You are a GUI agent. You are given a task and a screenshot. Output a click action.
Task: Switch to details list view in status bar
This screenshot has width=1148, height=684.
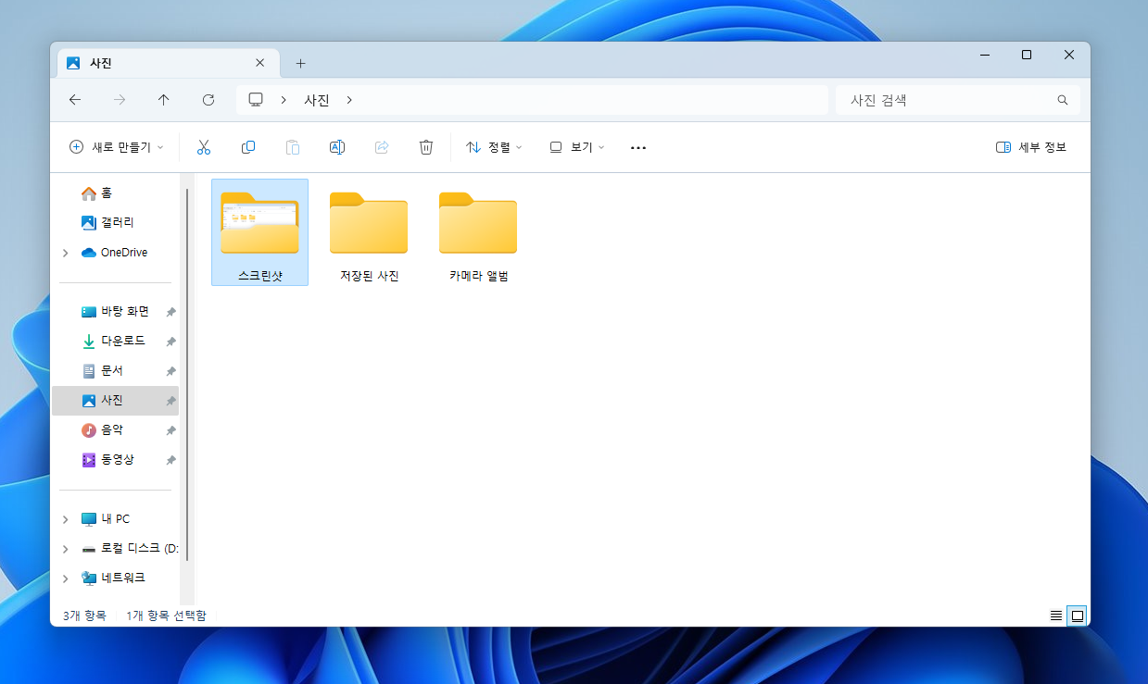point(1055,616)
